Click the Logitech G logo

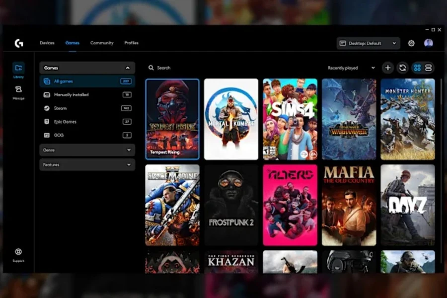tap(19, 43)
